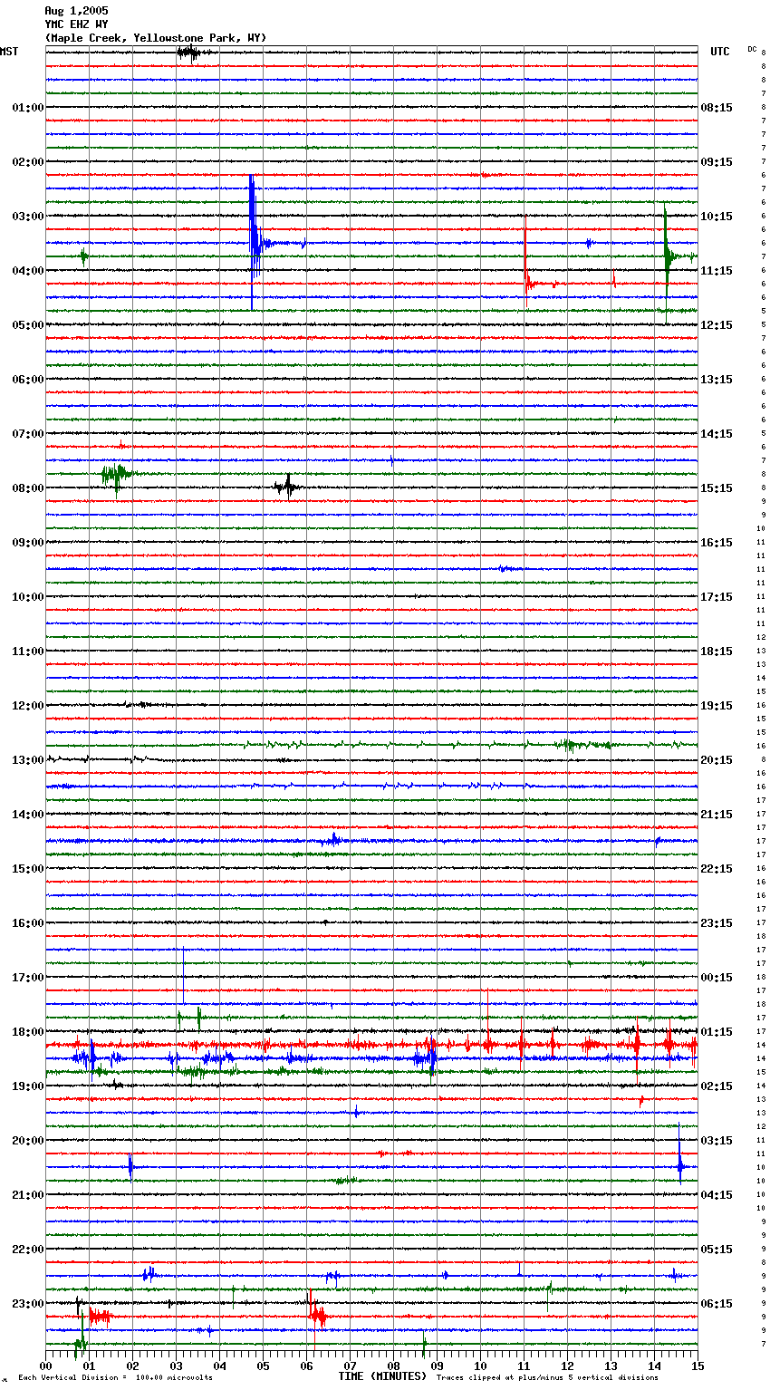Click the '01:15' UTC time label
Viewport: 770px width, 1390px height.
tap(717, 1032)
